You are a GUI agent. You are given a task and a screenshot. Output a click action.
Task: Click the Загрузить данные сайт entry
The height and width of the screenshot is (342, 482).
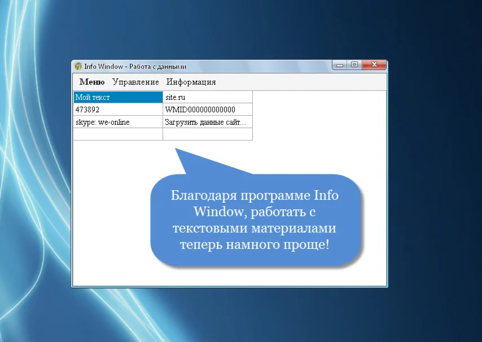click(x=207, y=121)
